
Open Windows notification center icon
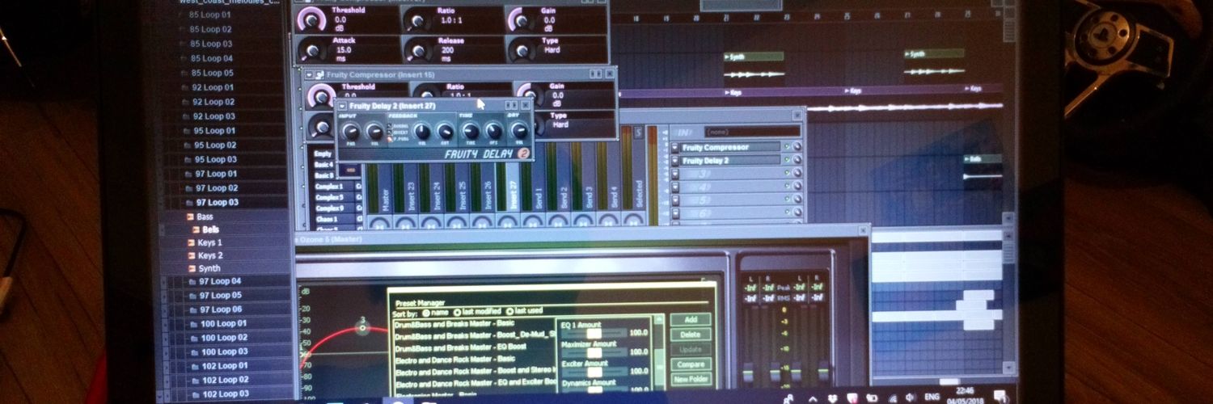pyautogui.click(x=1000, y=396)
